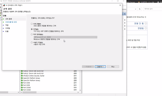The height and width of the screenshot is (96, 162).
Task: Click the Control Panel refresh icon
Action: [140, 9]
